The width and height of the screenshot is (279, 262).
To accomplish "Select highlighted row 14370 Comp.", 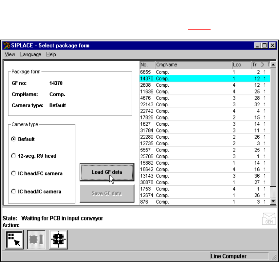I will (205, 79).
